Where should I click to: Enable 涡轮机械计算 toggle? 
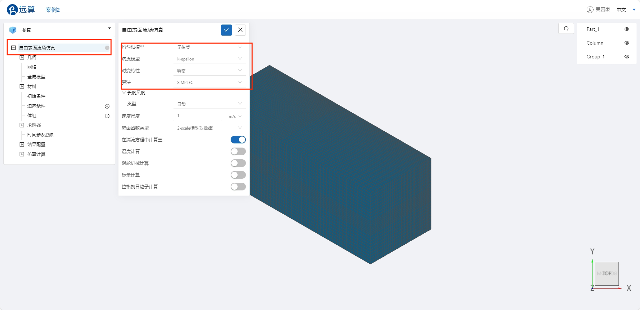tap(238, 163)
